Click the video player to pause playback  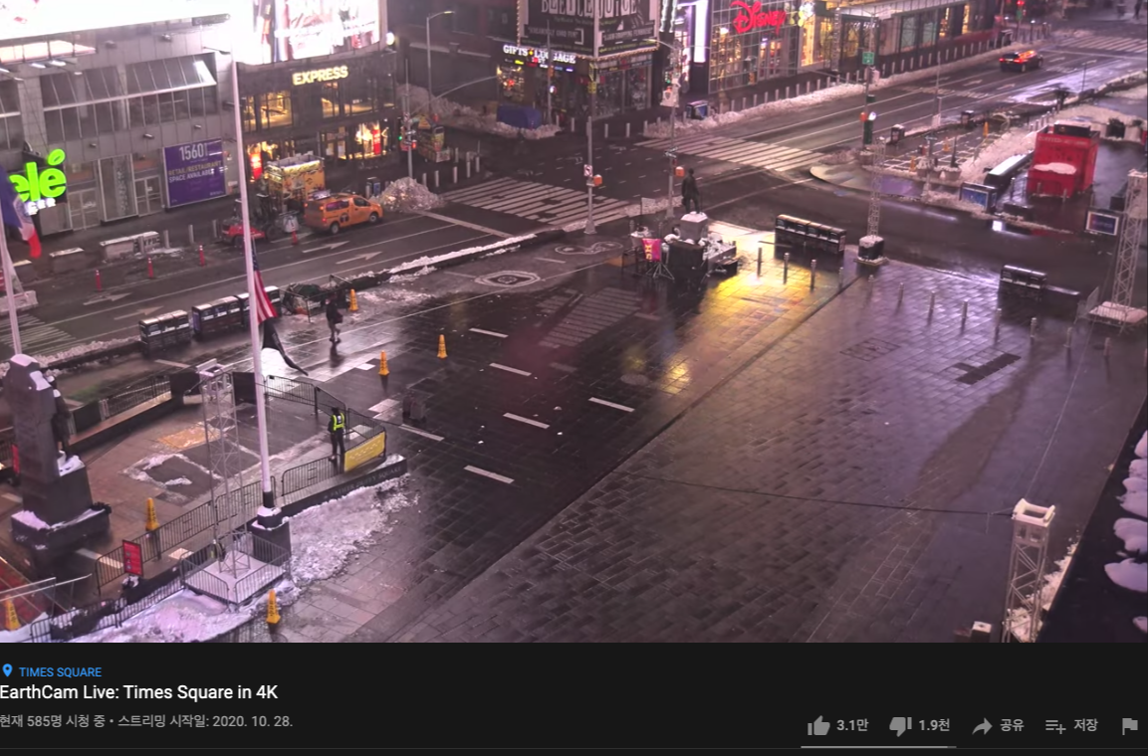tap(574, 328)
